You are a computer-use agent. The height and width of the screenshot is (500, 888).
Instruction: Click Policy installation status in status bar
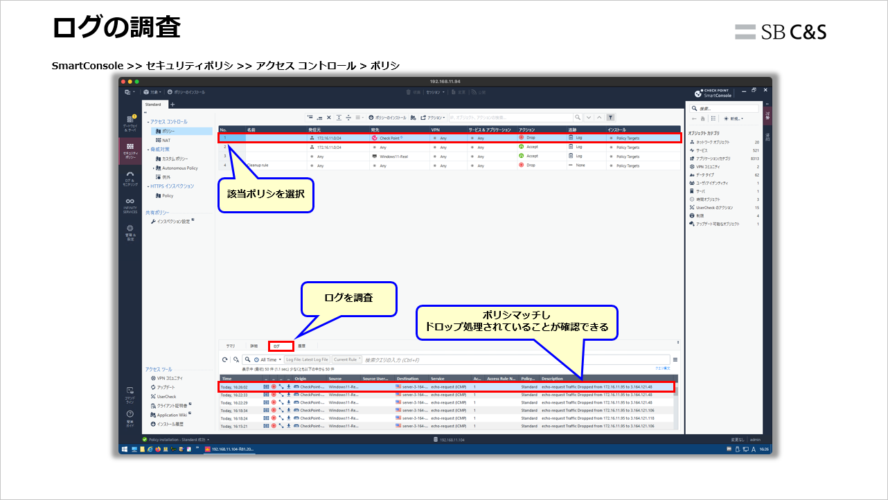tap(175, 439)
